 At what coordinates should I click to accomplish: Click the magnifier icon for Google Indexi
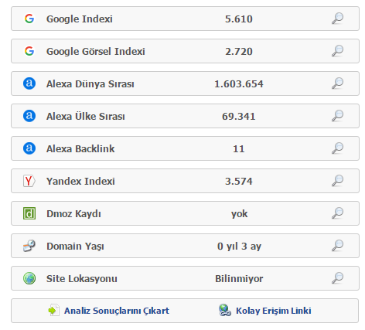coord(337,19)
